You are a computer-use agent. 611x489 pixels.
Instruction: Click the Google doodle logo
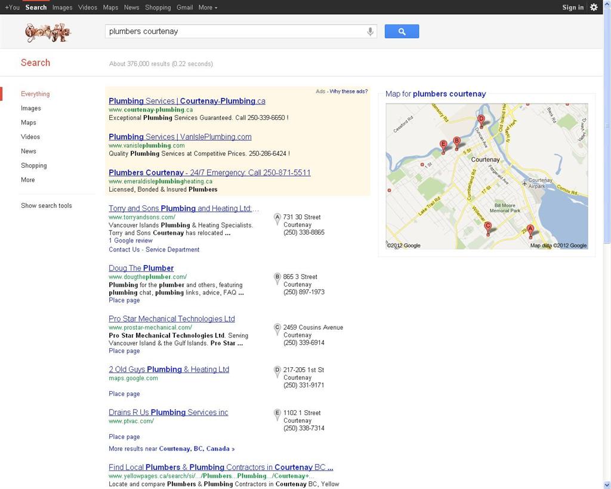click(48, 33)
